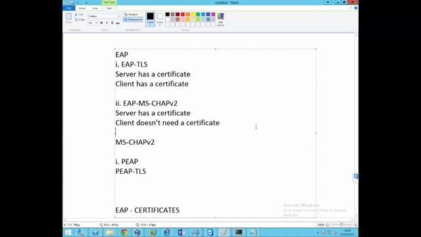Toggle Italic text formatting
The image size is (421, 237).
point(107,23)
